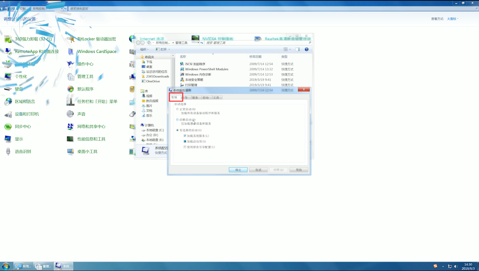Click the help icon in 管理工具 window
479x271 pixels.
coord(306,49)
